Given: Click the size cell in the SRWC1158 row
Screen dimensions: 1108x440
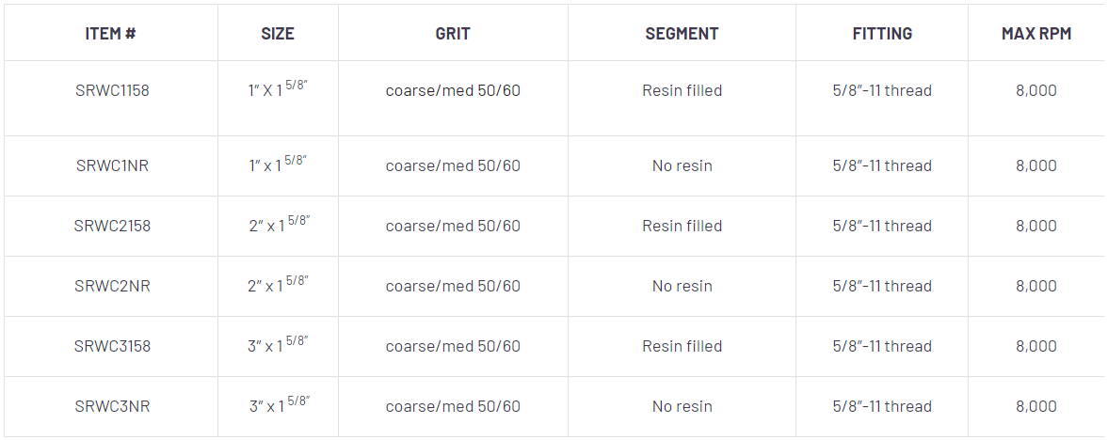Looking at the screenshot, I should pos(278,90).
